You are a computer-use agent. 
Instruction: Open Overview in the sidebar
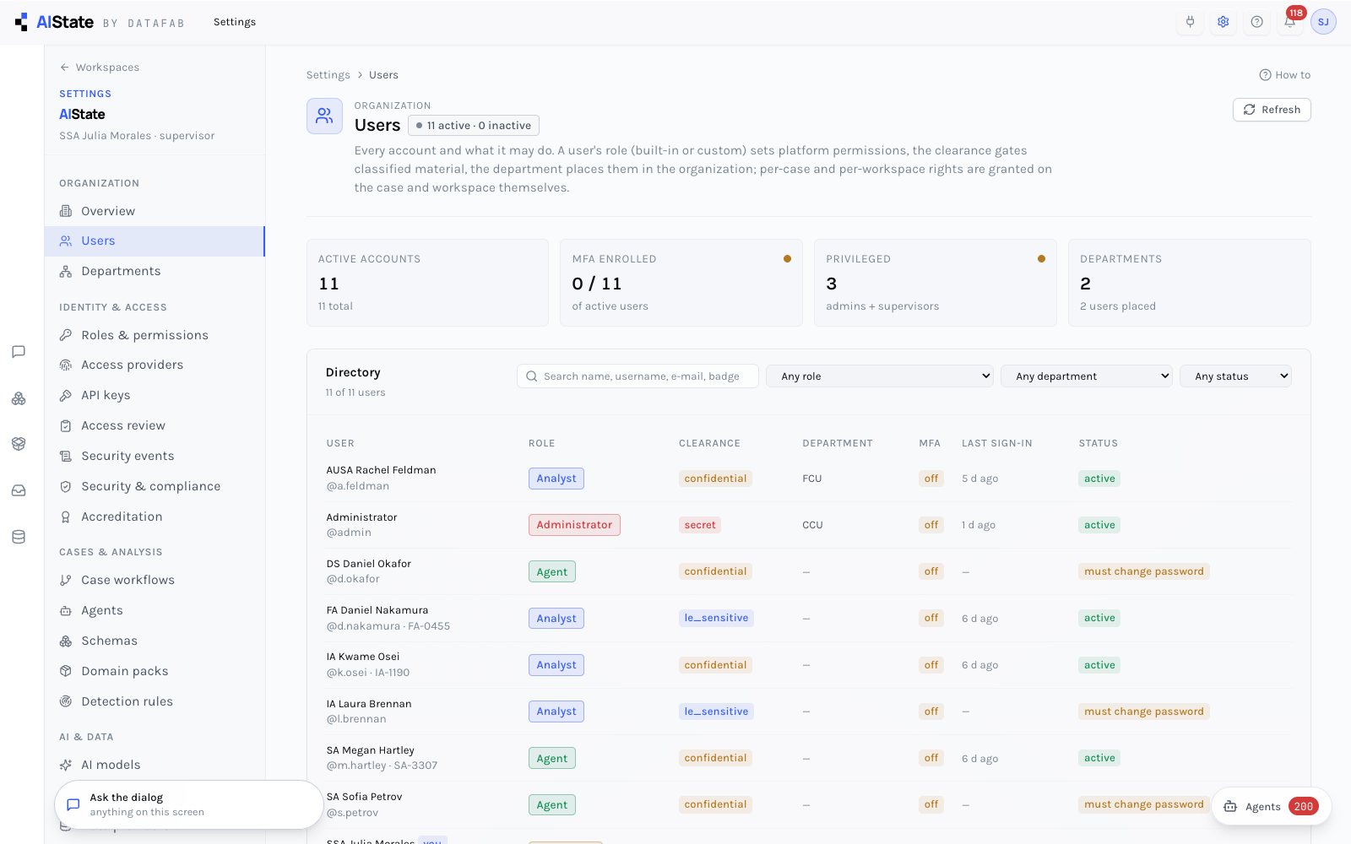pyautogui.click(x=155, y=211)
